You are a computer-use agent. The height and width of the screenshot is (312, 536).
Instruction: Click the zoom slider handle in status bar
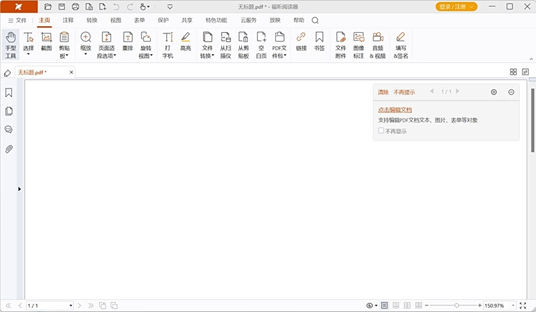[457, 305]
